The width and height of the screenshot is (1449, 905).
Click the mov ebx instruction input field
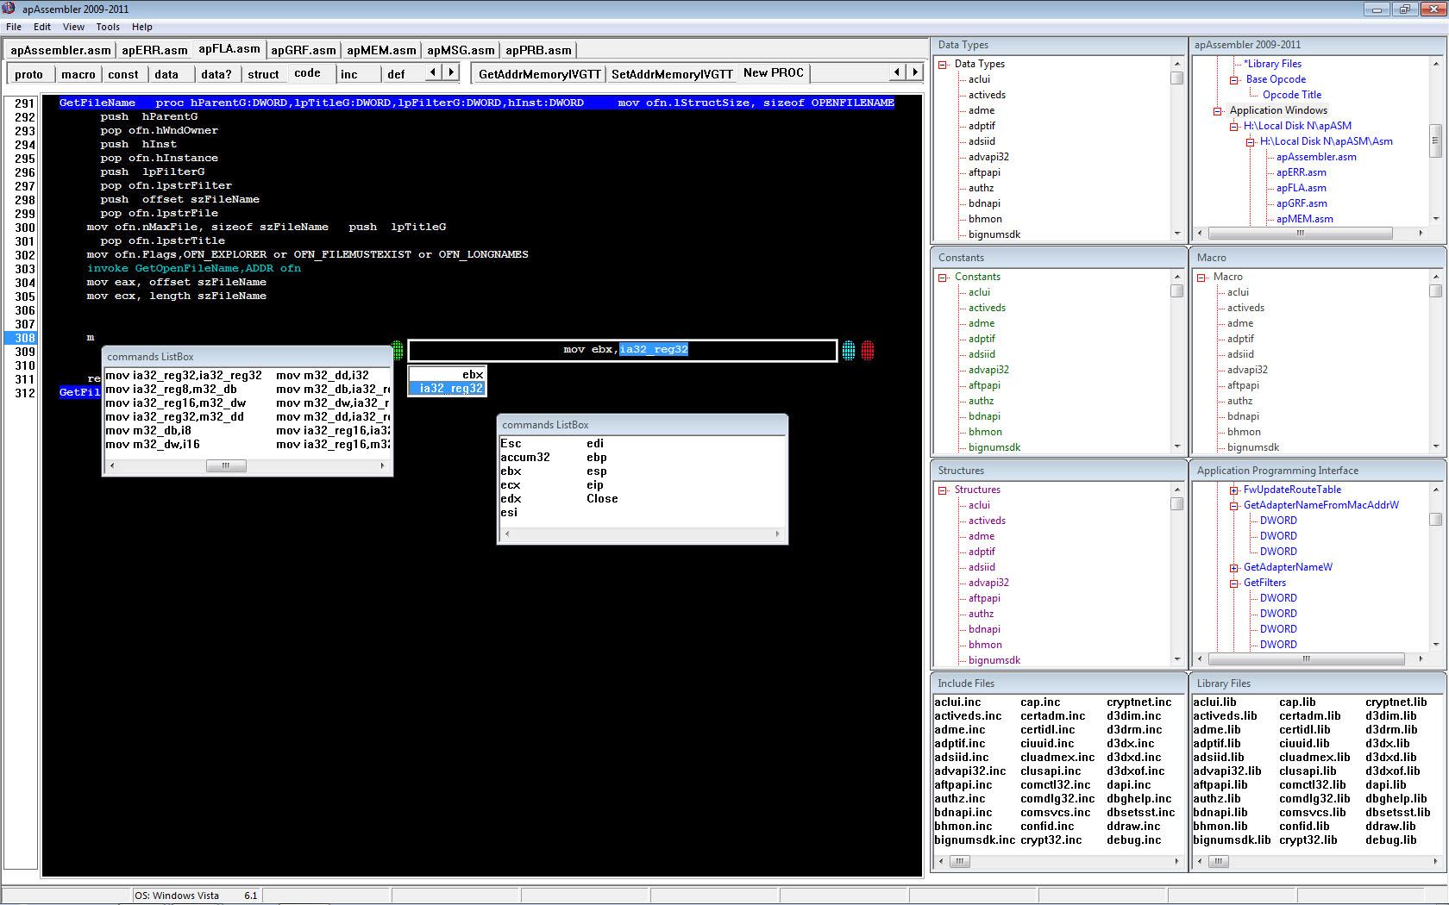(622, 350)
